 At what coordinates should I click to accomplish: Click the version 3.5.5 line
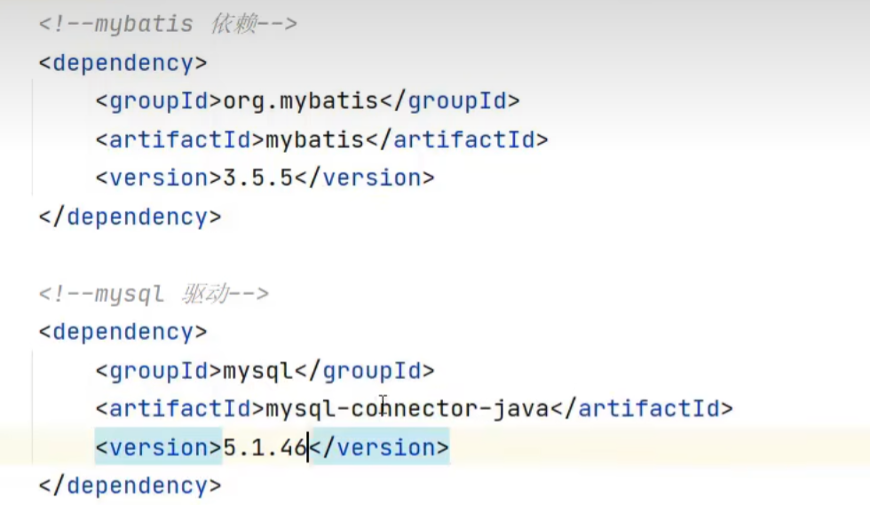click(x=265, y=178)
